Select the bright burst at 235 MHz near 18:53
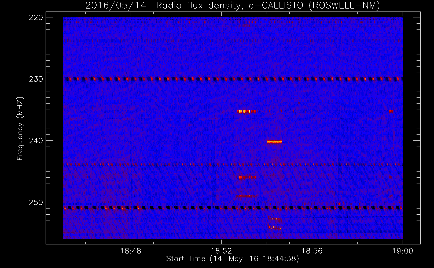The width and height of the screenshot is (434, 268). point(246,111)
